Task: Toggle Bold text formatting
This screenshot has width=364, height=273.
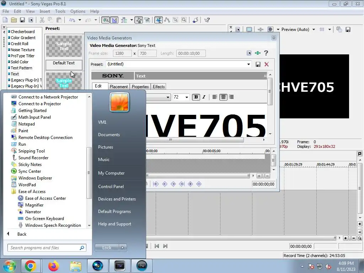Action: (196, 97)
